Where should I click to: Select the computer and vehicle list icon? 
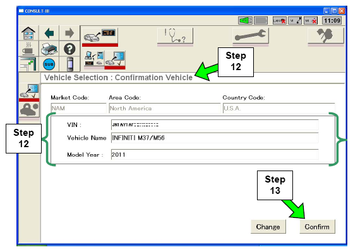[94, 59]
